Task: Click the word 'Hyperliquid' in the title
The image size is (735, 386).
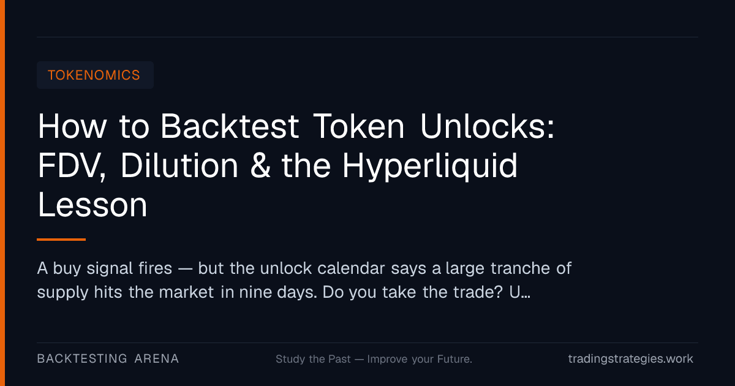Action: 429,167
